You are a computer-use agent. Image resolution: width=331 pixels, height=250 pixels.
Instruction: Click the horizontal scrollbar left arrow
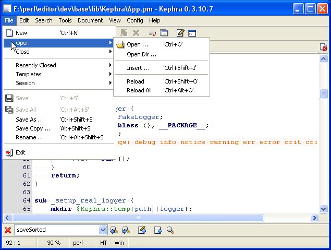coord(7,218)
